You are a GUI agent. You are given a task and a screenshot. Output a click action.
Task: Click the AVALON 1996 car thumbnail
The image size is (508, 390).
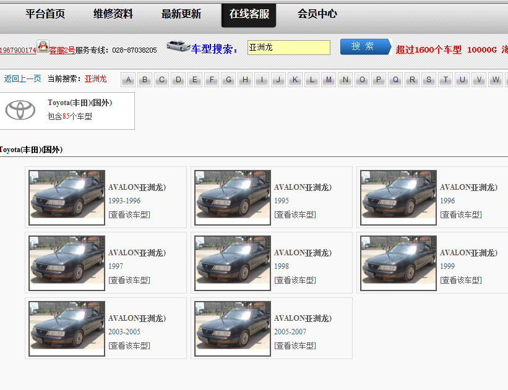tap(398, 197)
